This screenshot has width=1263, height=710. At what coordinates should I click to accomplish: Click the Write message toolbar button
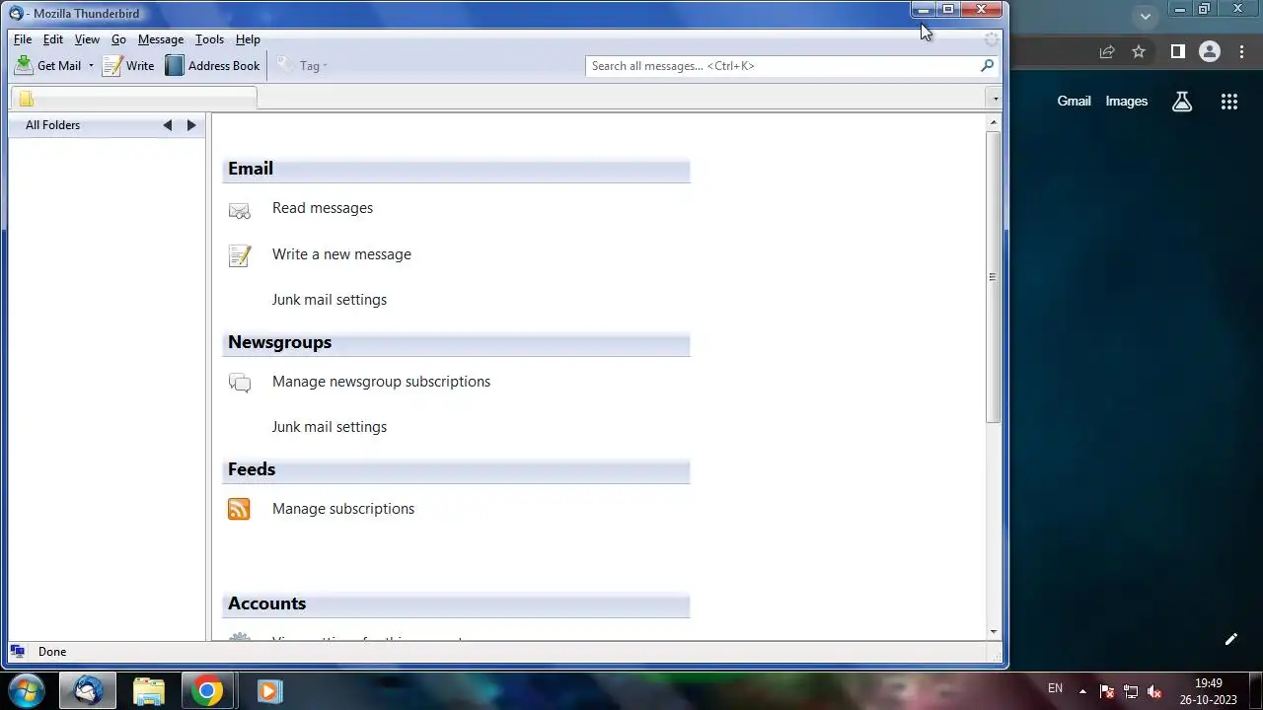point(128,66)
